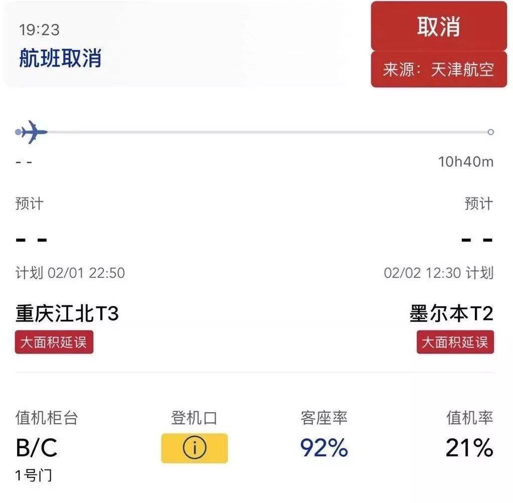This screenshot has height=503, width=513.
Task: Tap the 登机口 boarding gate label
Action: (194, 418)
